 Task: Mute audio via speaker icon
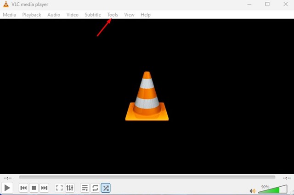(x=252, y=191)
